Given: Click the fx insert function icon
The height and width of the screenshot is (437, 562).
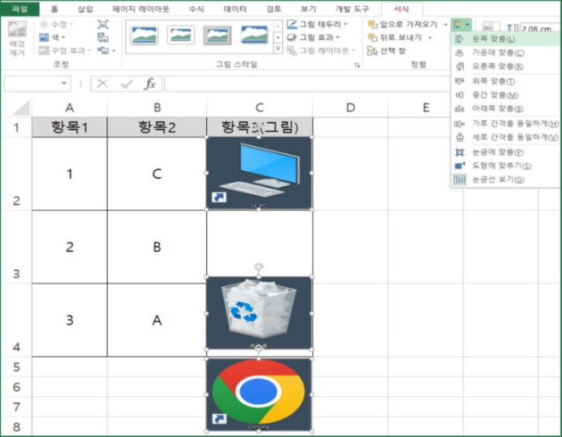Looking at the screenshot, I should [x=150, y=84].
